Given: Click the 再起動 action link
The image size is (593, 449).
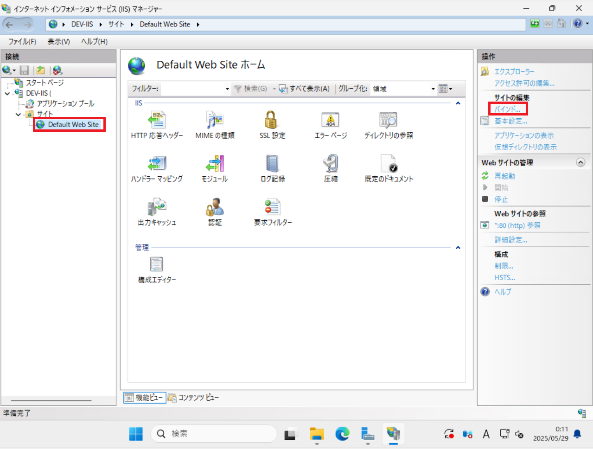Looking at the screenshot, I should click(504, 176).
